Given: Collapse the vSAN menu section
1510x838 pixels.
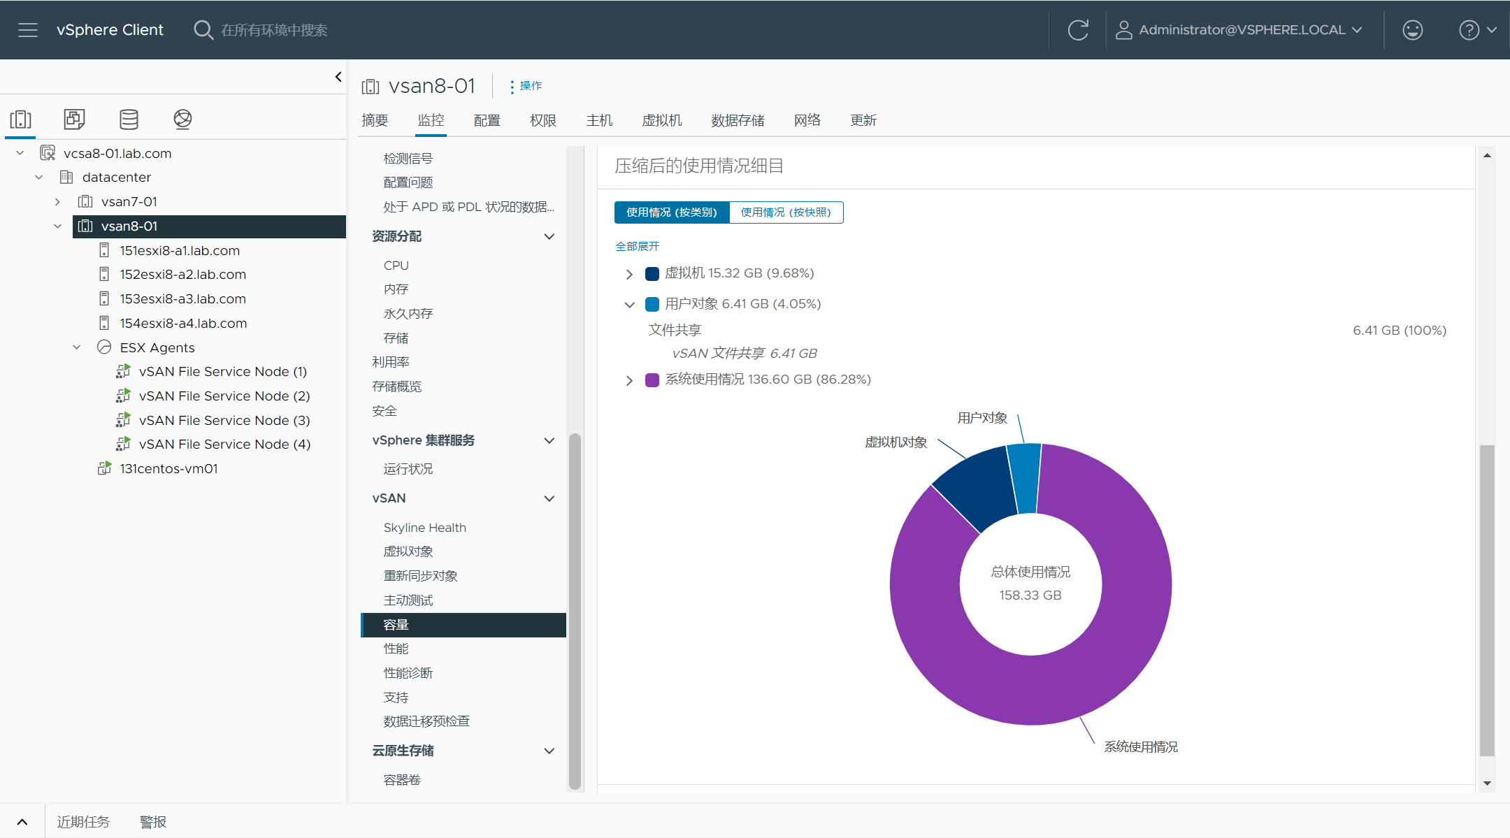Looking at the screenshot, I should pyautogui.click(x=549, y=499).
